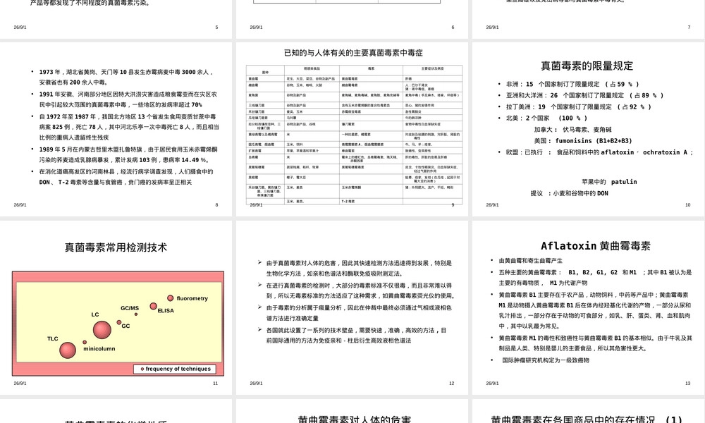Image resolution: width=705 pixels, height=423 pixels.
Task: Select slide 12 with arrow bullet text
Action: (x=352, y=307)
